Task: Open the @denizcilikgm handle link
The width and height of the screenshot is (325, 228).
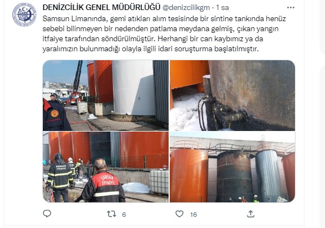Action: (186, 8)
